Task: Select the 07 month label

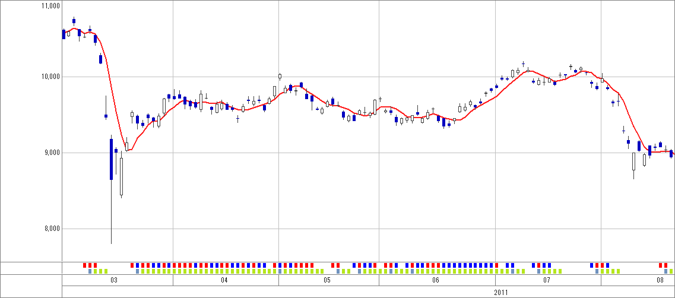Action: click(546, 280)
